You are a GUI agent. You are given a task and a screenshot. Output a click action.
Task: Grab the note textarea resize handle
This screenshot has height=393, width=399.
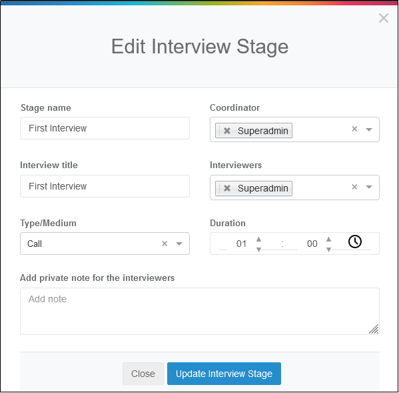pos(374,329)
